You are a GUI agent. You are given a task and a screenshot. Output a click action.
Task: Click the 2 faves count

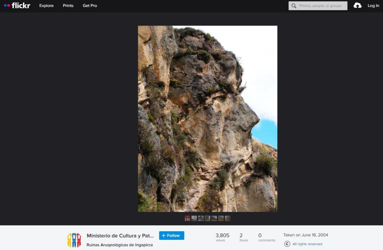tap(243, 237)
